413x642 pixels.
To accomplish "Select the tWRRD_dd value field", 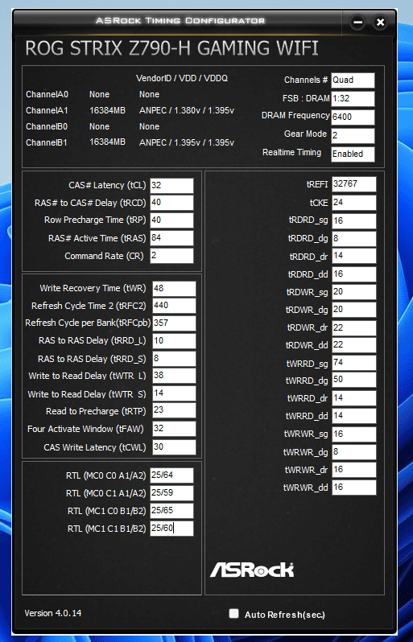I will [x=353, y=416].
